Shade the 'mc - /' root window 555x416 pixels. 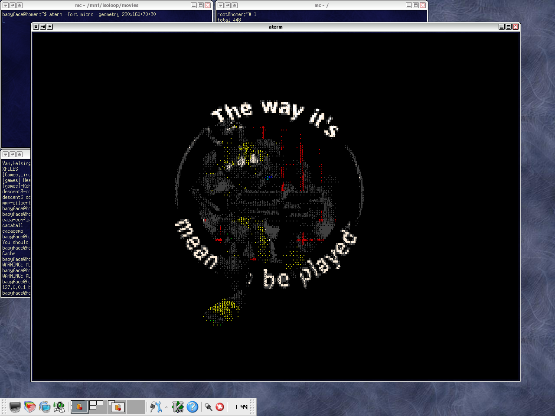[235, 5]
